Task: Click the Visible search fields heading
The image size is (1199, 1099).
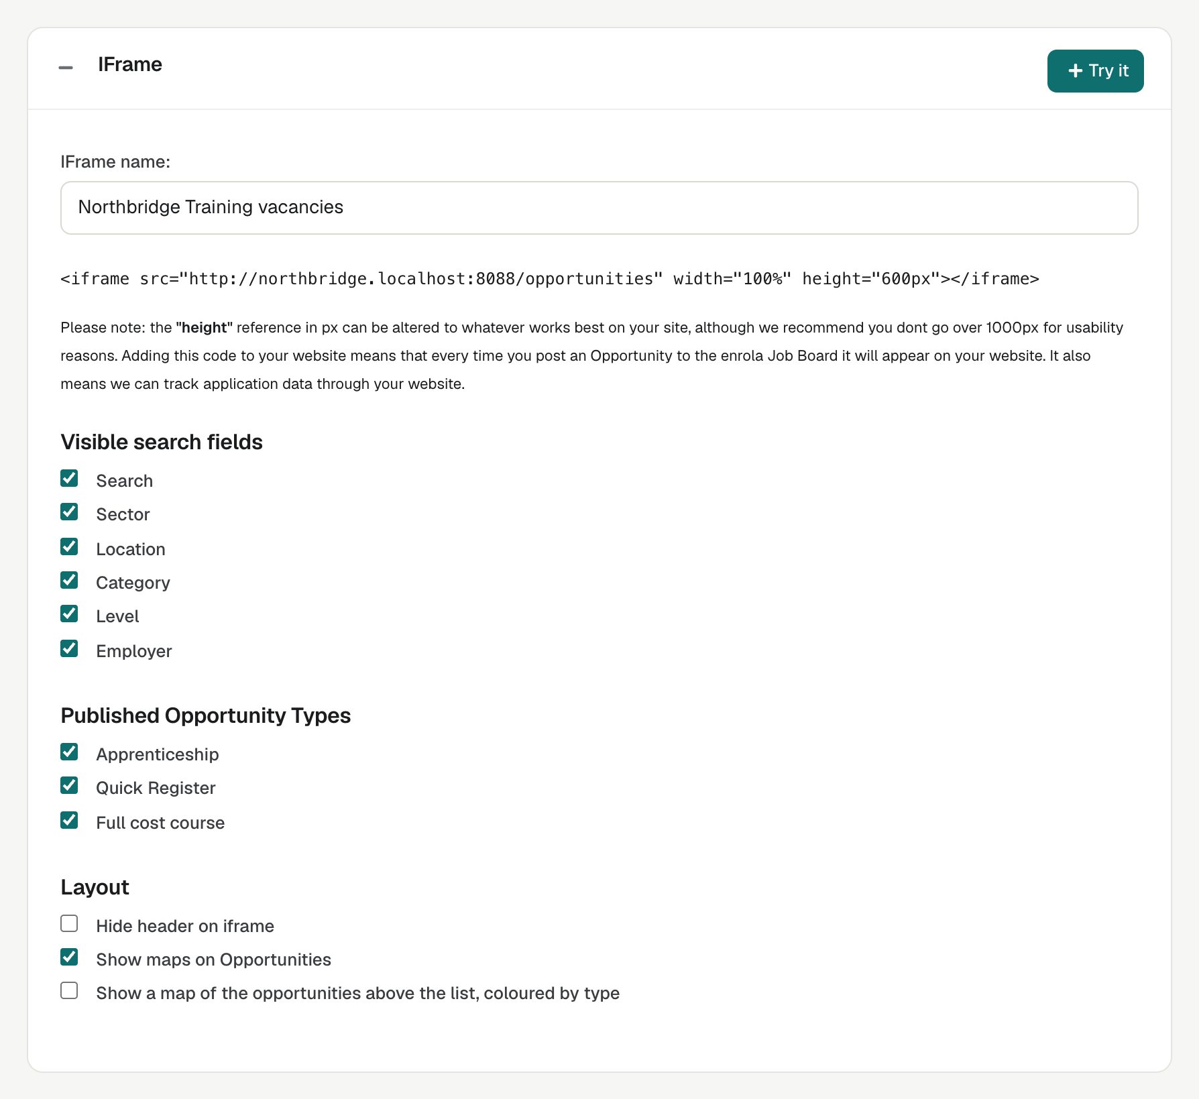Action: point(162,442)
